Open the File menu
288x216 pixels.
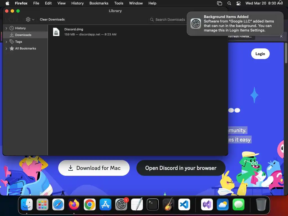(36, 3)
